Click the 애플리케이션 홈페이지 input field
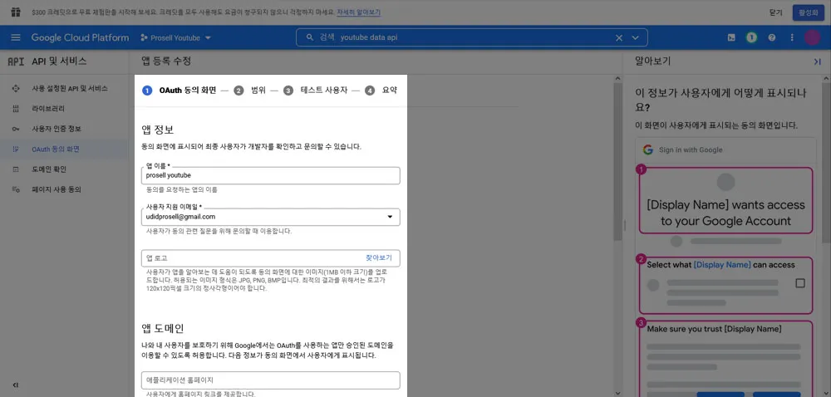The image size is (831, 397). [271, 380]
